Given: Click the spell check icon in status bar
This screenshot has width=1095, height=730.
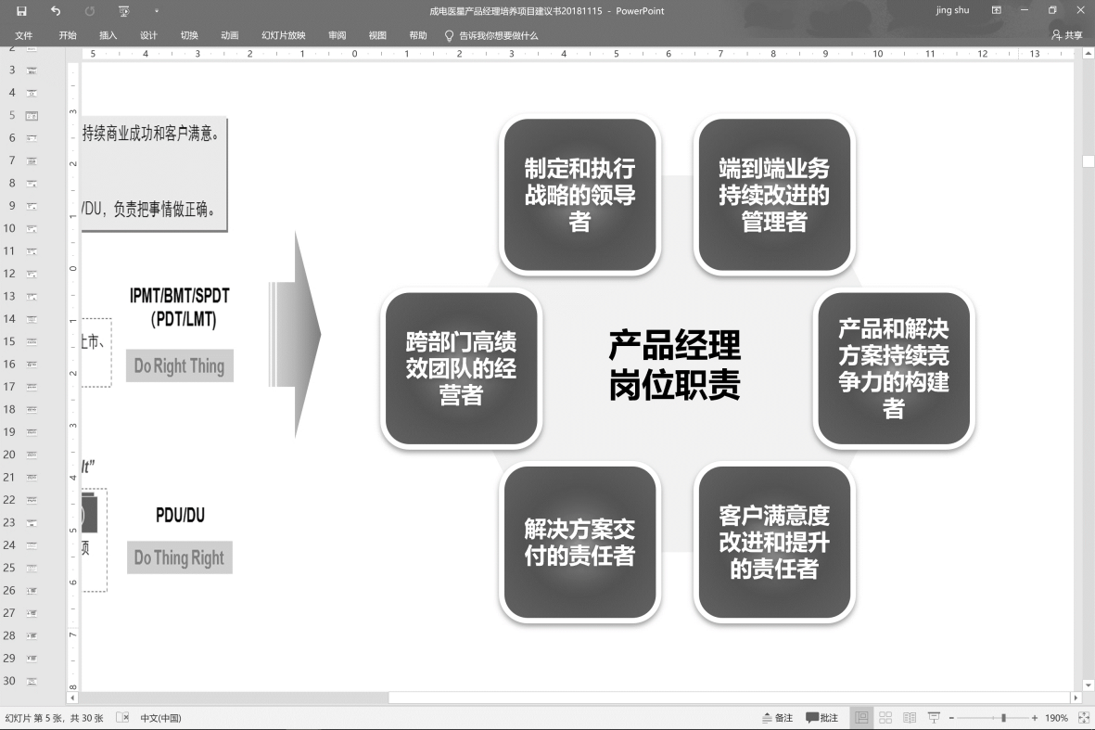Looking at the screenshot, I should (x=122, y=718).
